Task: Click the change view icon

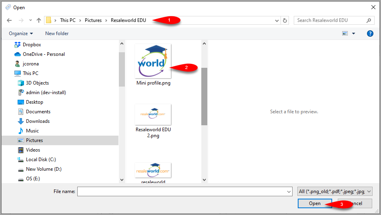Action: coord(345,34)
